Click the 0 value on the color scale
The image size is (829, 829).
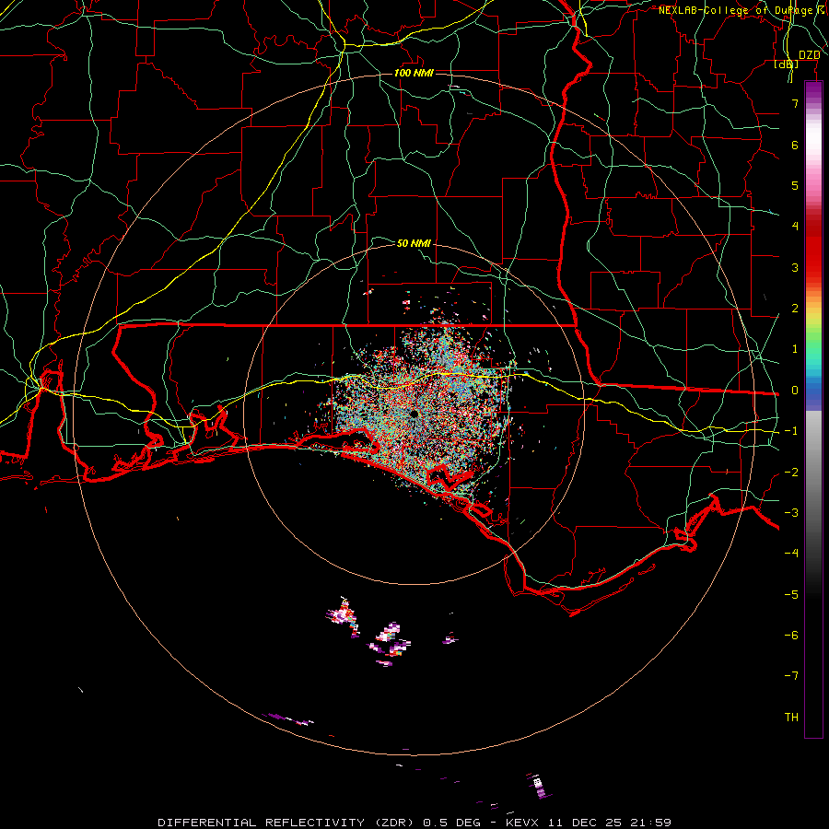click(x=795, y=391)
